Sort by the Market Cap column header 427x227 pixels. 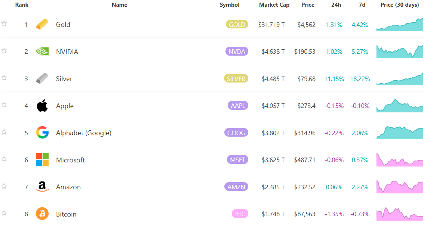[x=274, y=4]
